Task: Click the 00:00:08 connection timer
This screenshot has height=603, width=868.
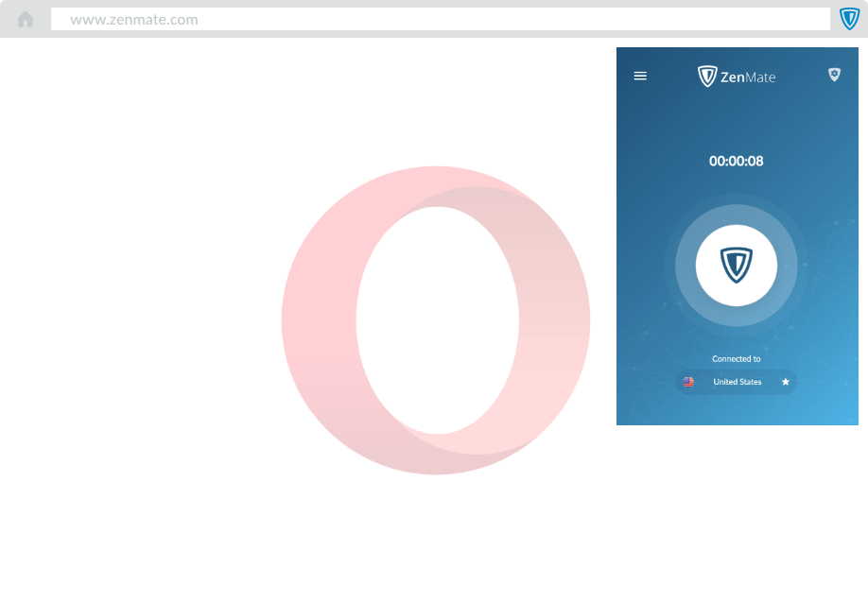Action: coord(737,162)
